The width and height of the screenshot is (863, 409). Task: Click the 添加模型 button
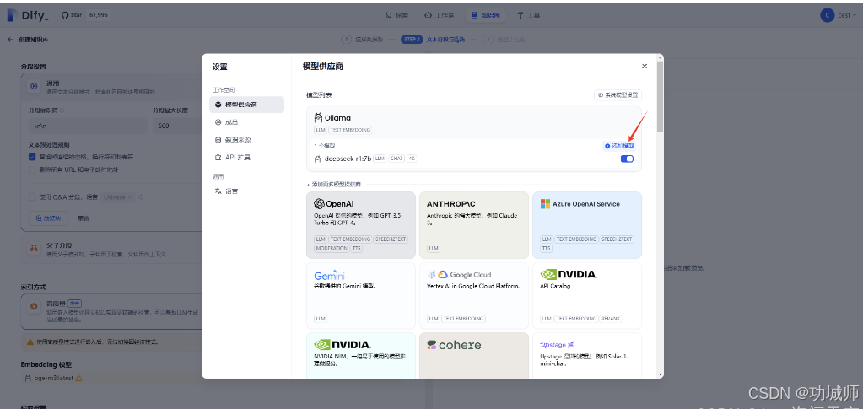[618, 146]
